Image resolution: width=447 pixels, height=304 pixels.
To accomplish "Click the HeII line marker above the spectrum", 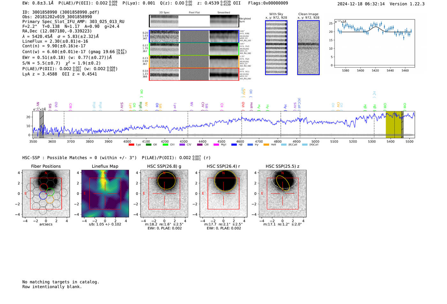I will coord(251,106).
